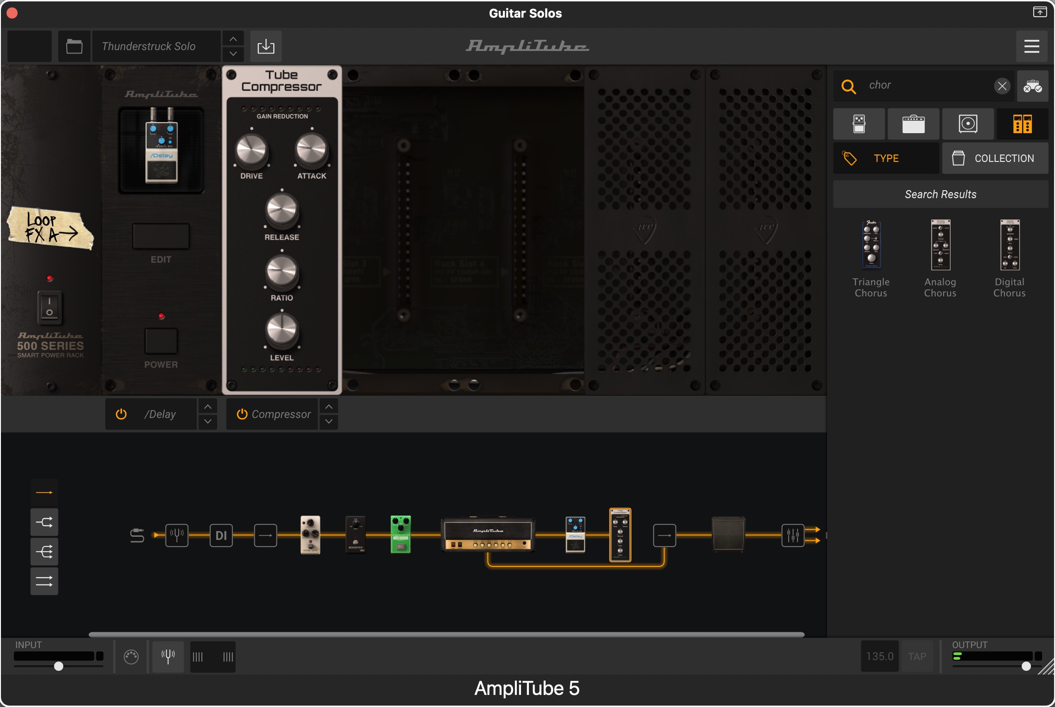This screenshot has width=1055, height=707.
Task: Adjust the LEVEL knob
Action: tap(282, 330)
